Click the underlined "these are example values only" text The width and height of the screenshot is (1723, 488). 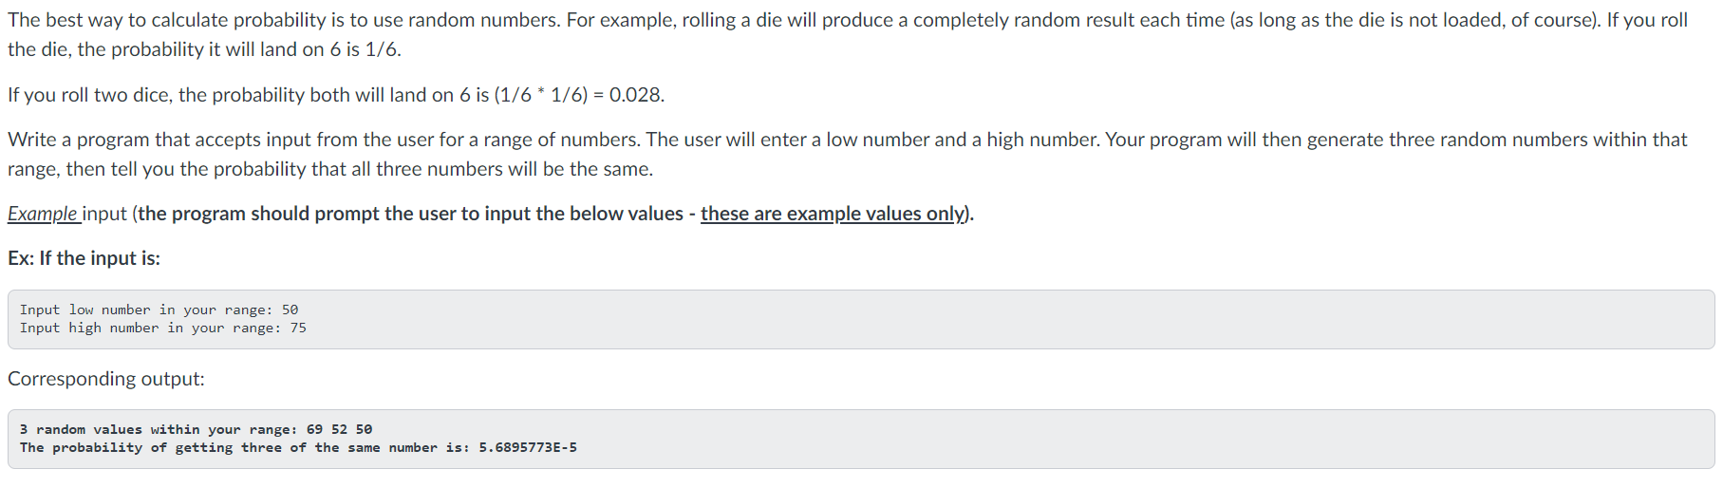(x=833, y=214)
